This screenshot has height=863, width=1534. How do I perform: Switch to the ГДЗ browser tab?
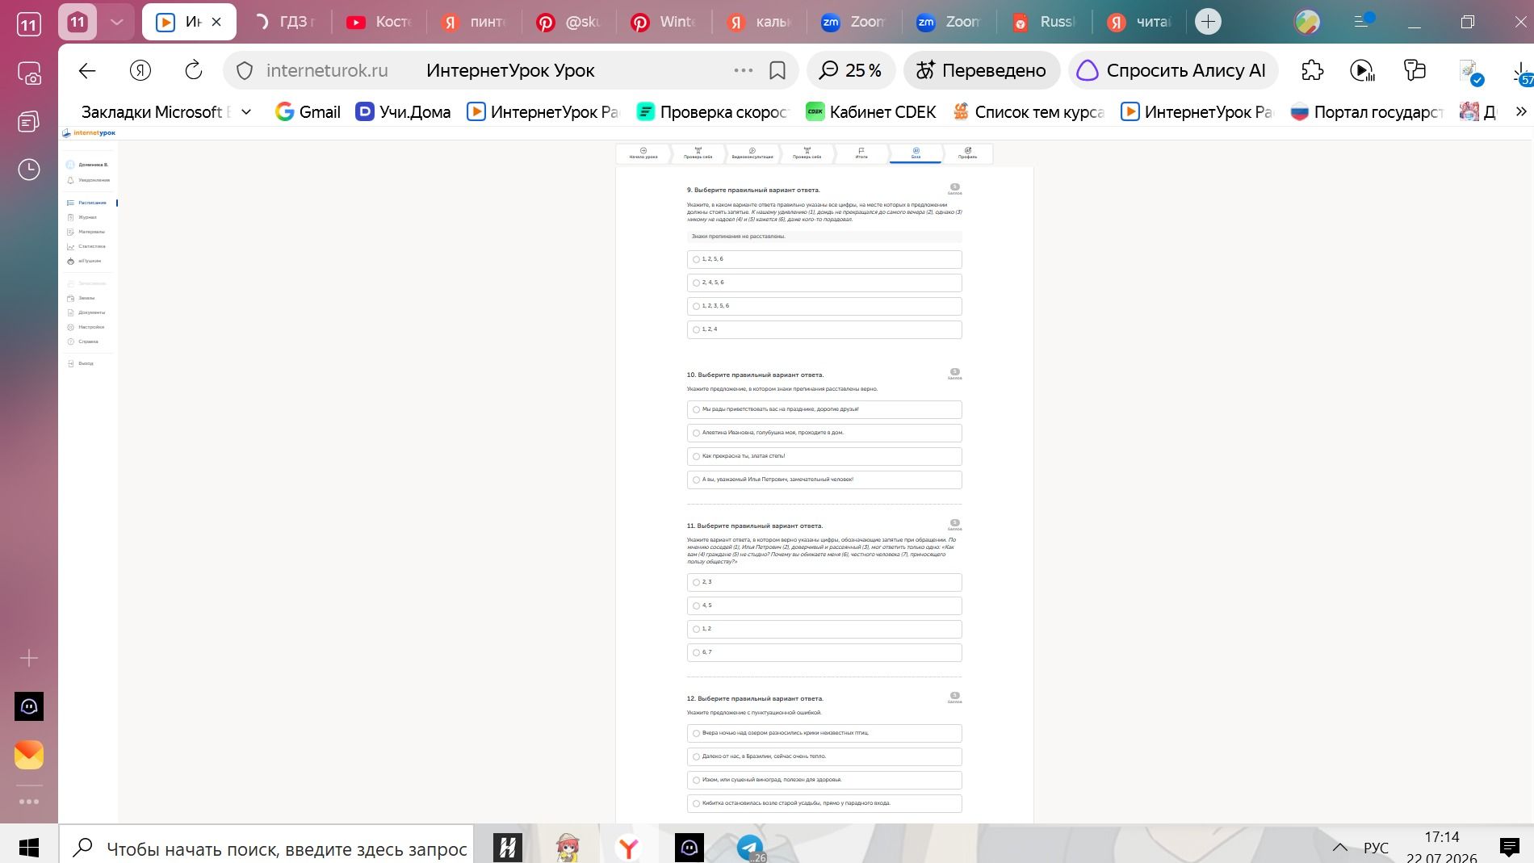pyautogui.click(x=284, y=22)
